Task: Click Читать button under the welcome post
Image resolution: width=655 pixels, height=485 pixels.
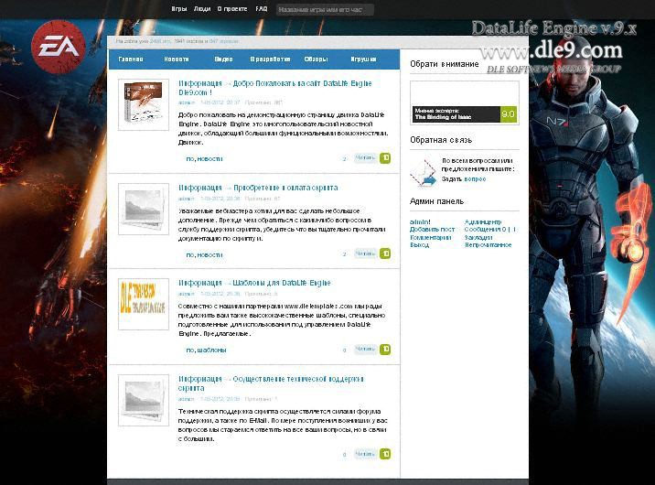Action: [x=365, y=158]
